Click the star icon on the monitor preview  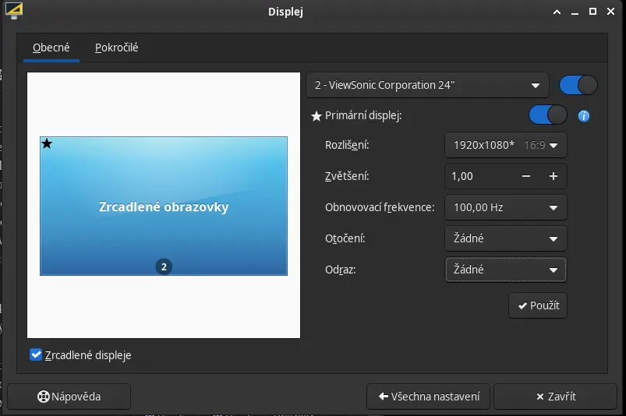(x=47, y=143)
